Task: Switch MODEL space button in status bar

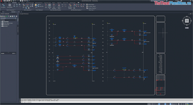Action: click(x=149, y=104)
